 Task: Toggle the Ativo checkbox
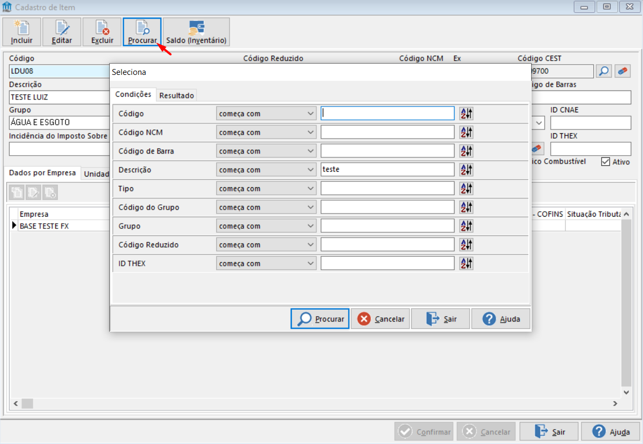[x=606, y=162]
